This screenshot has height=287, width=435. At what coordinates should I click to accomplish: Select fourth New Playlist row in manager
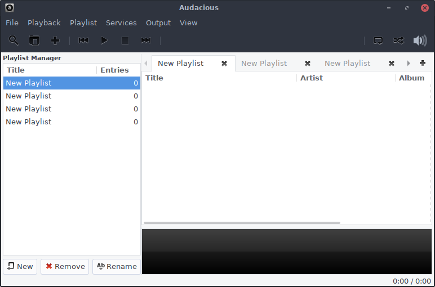click(72, 122)
